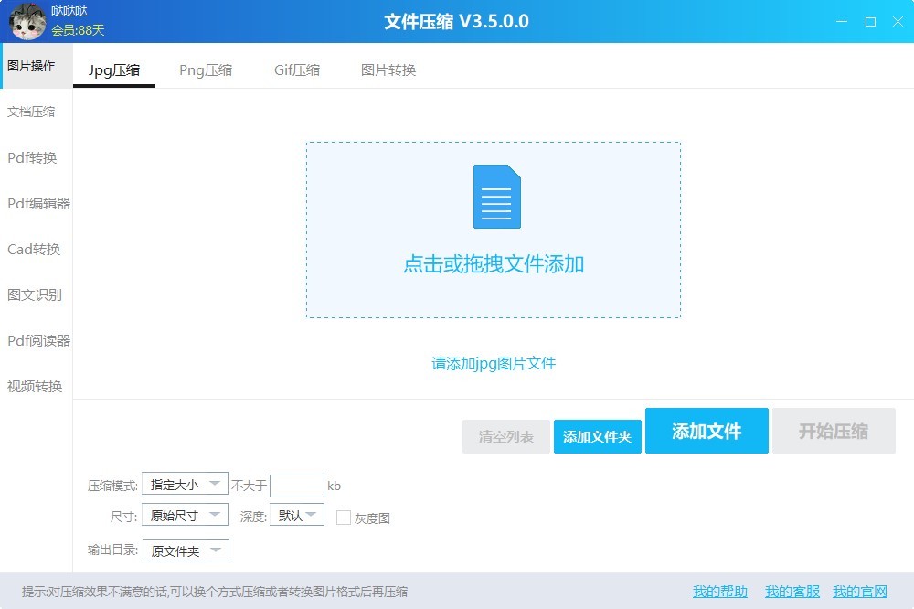Click the 不大于 kb size input field
This screenshot has height=609, width=914.
297,486
